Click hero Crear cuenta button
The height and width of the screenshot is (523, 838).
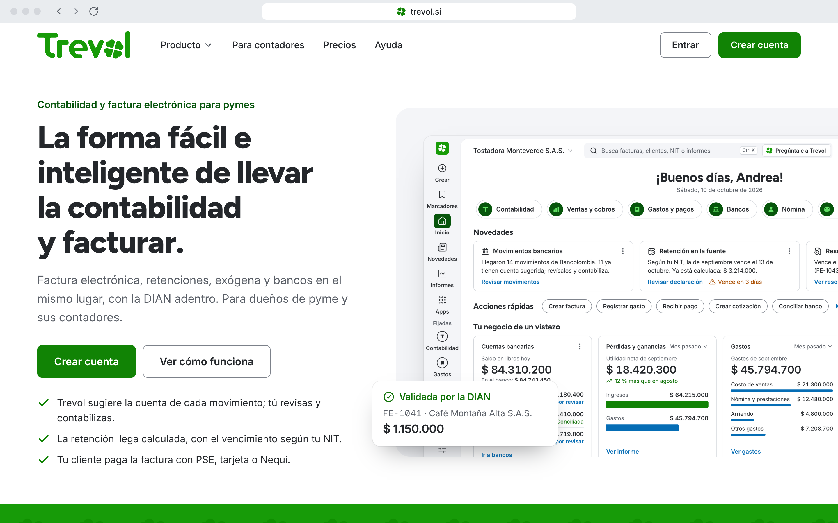86,361
